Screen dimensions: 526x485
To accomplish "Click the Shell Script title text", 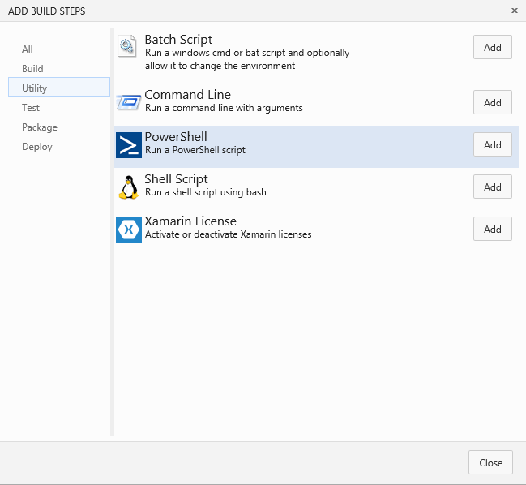I will tap(176, 179).
